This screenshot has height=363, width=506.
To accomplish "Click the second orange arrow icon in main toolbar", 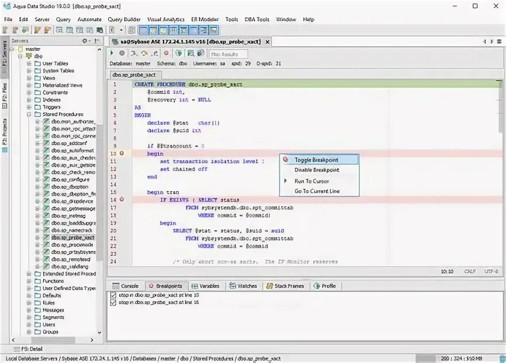I will 48,30.
